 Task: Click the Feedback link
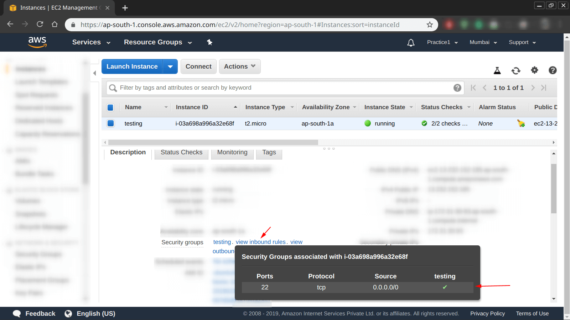coord(40,314)
